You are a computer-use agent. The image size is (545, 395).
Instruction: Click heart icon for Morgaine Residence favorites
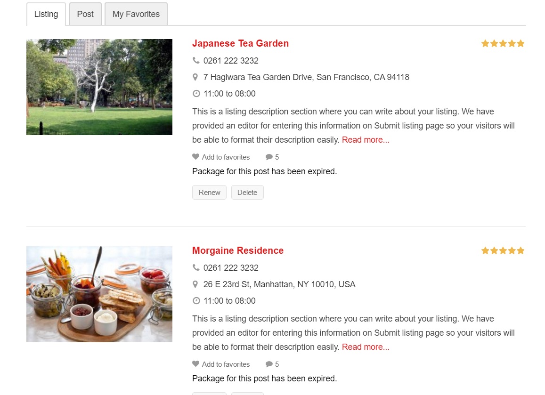click(x=195, y=364)
